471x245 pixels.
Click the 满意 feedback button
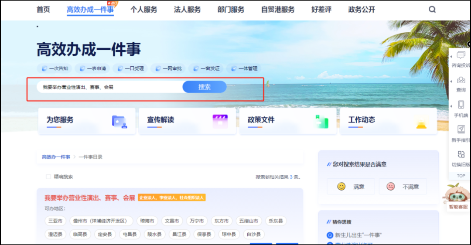click(351, 187)
